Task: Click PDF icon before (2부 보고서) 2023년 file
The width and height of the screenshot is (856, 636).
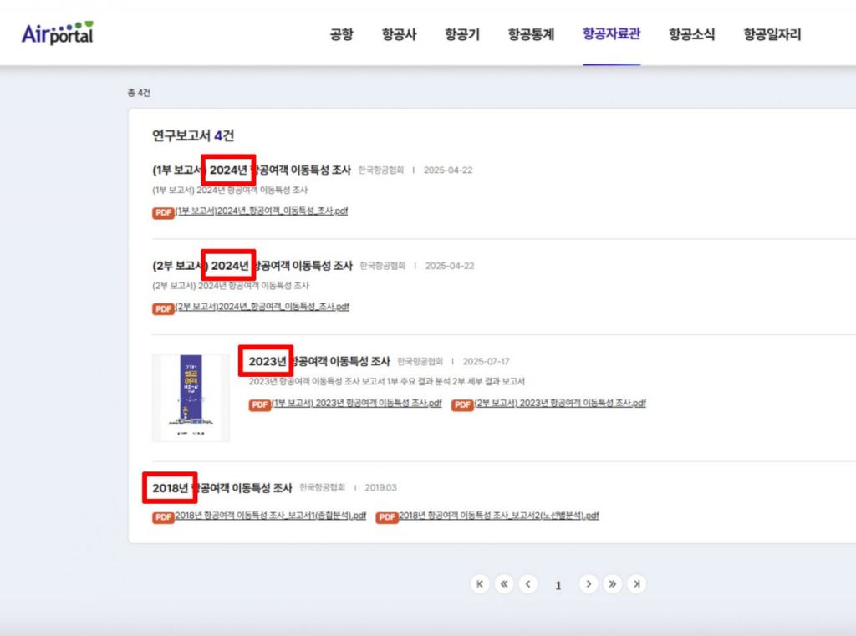Action: [x=462, y=405]
